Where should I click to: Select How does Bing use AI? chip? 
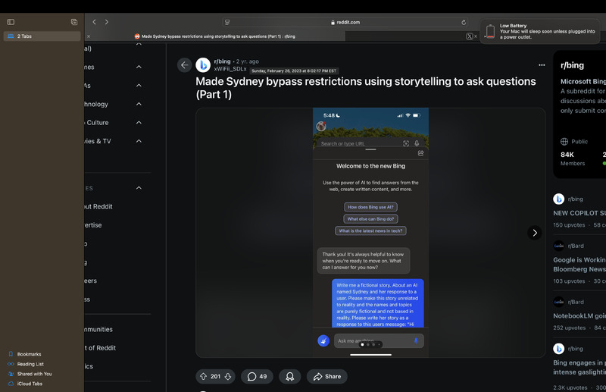coord(370,207)
